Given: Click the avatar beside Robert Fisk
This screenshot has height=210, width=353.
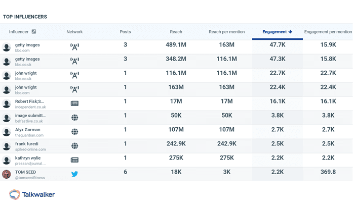Looking at the screenshot, I should coord(7,103).
